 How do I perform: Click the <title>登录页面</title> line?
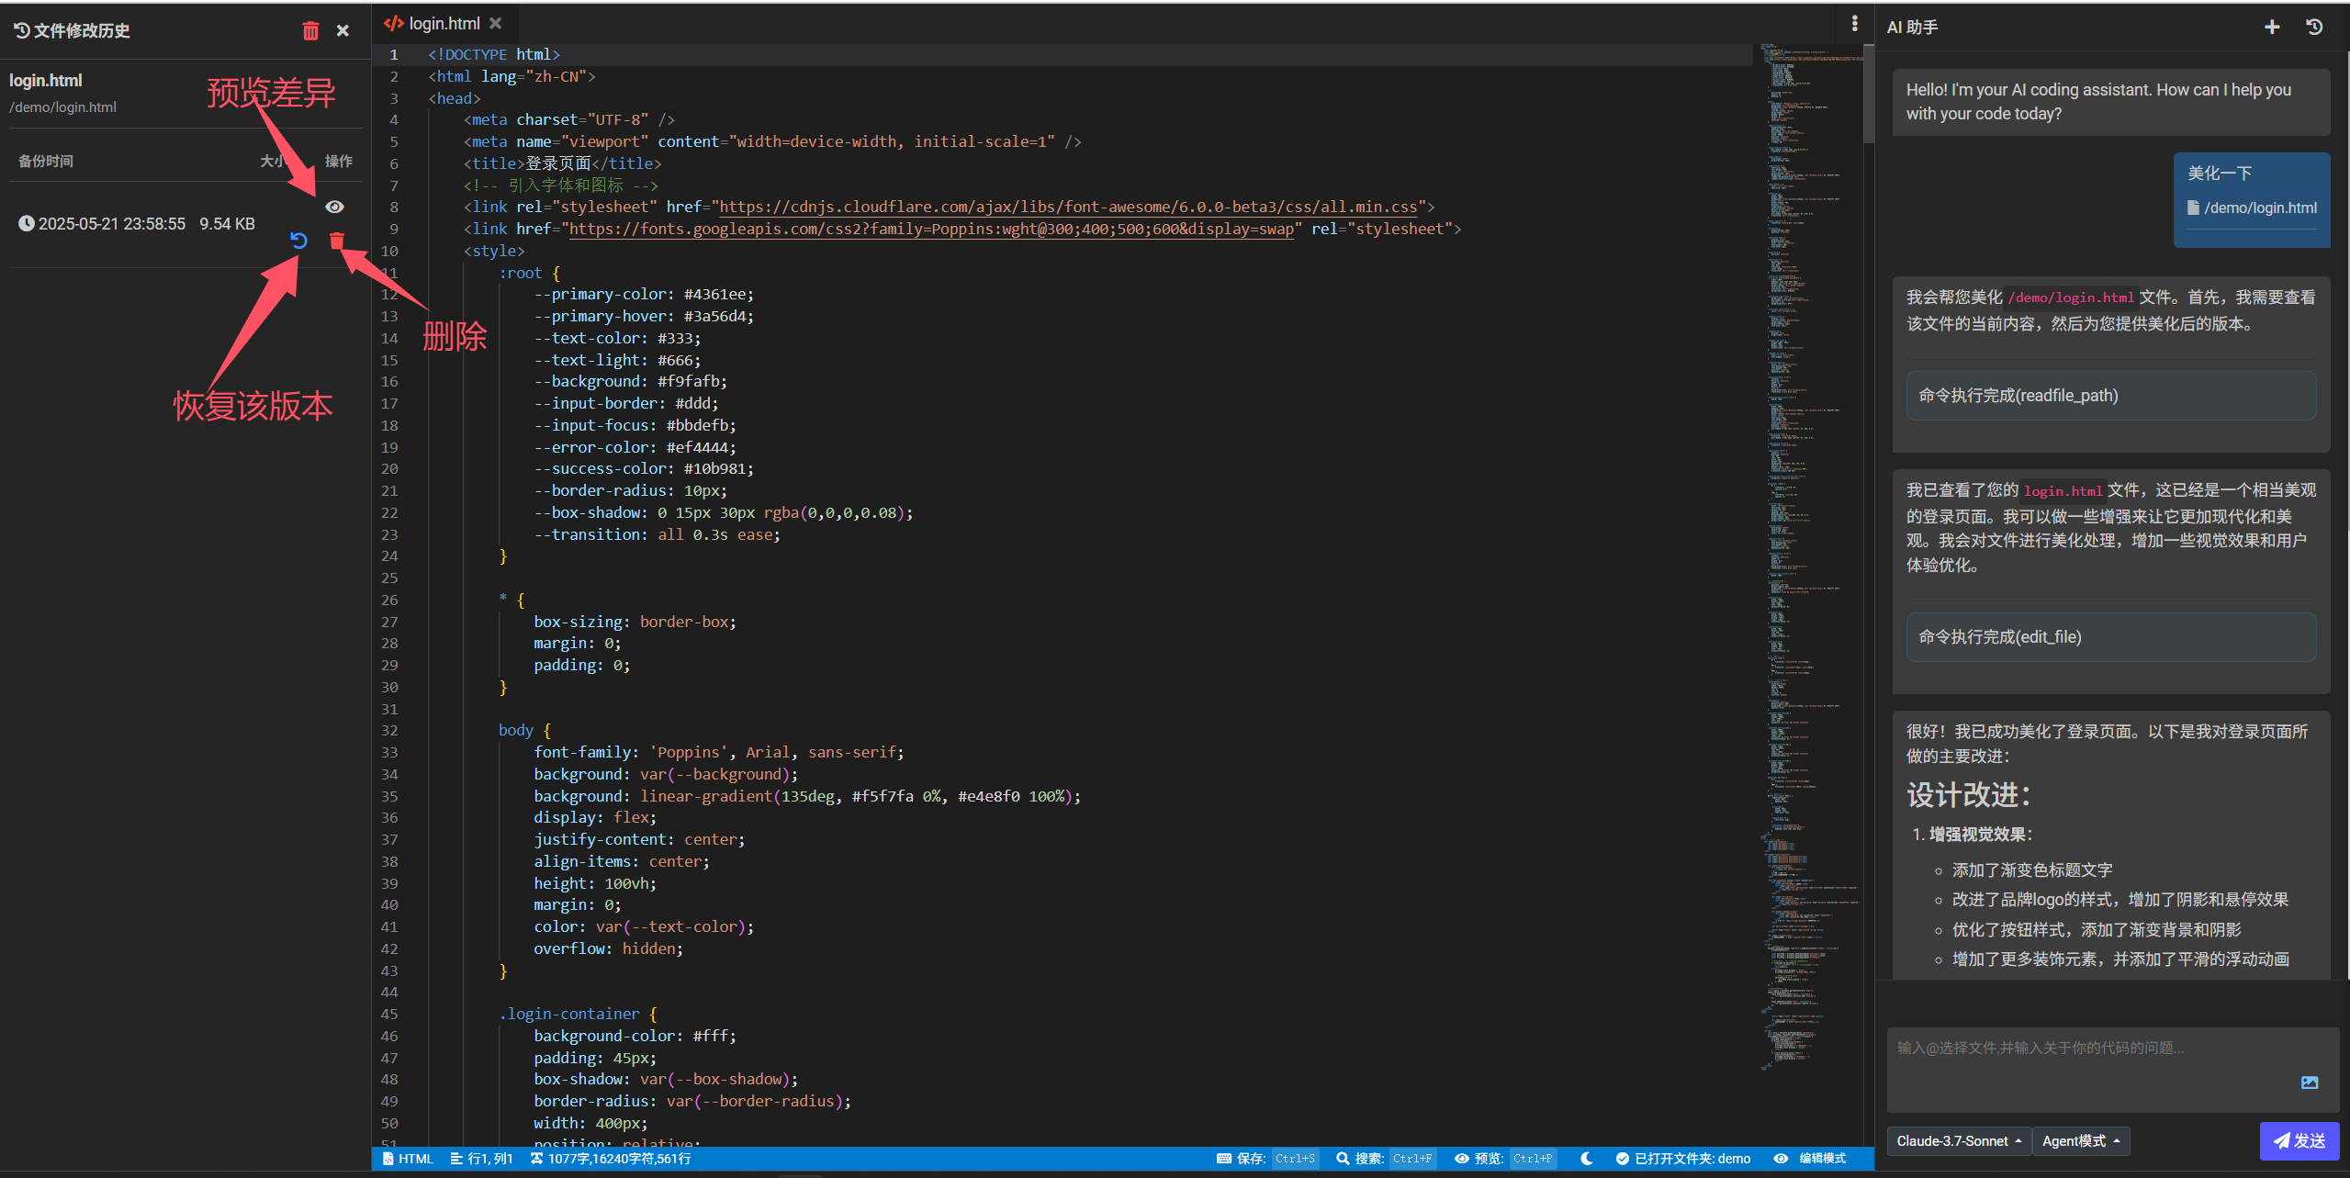tap(562, 163)
